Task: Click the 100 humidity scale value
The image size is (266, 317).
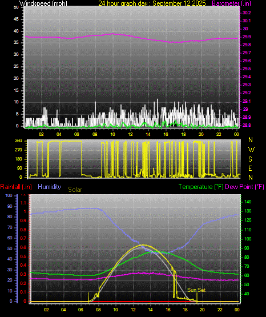Action: point(9,196)
